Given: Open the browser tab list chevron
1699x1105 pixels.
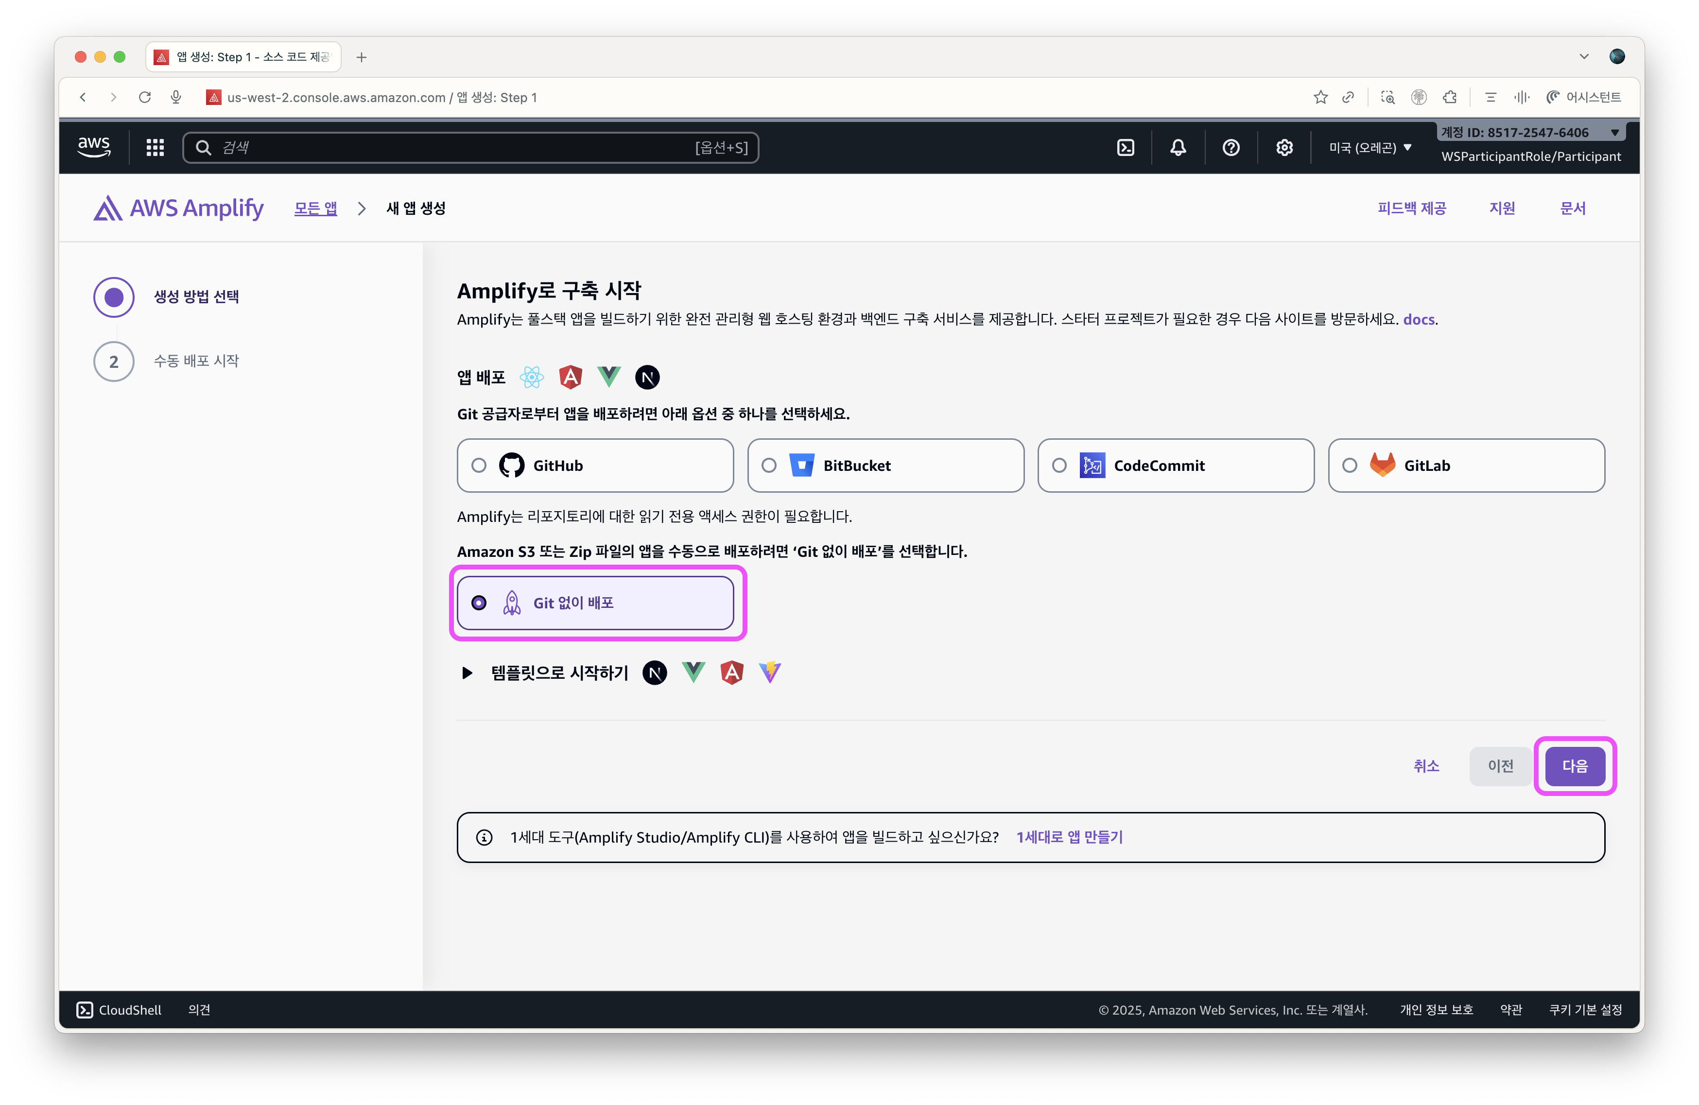Looking at the screenshot, I should 1584,56.
